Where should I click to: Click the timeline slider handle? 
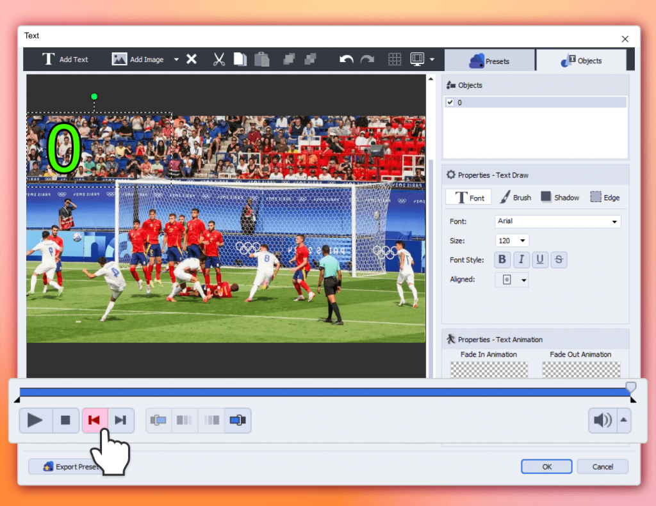pyautogui.click(x=631, y=387)
